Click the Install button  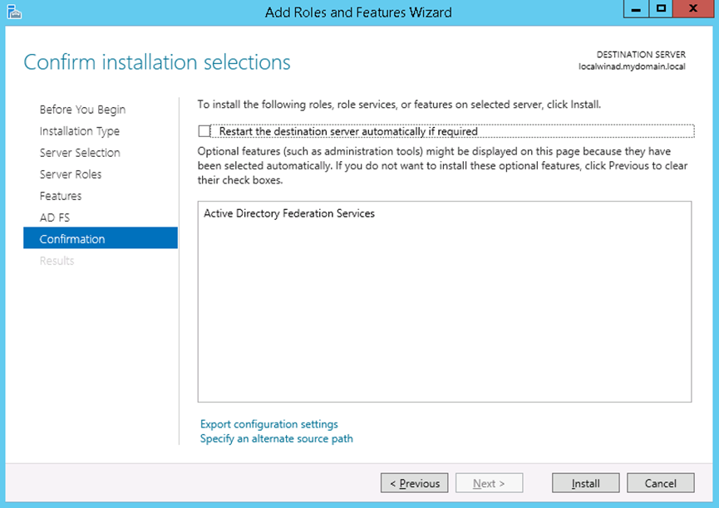[x=585, y=483]
